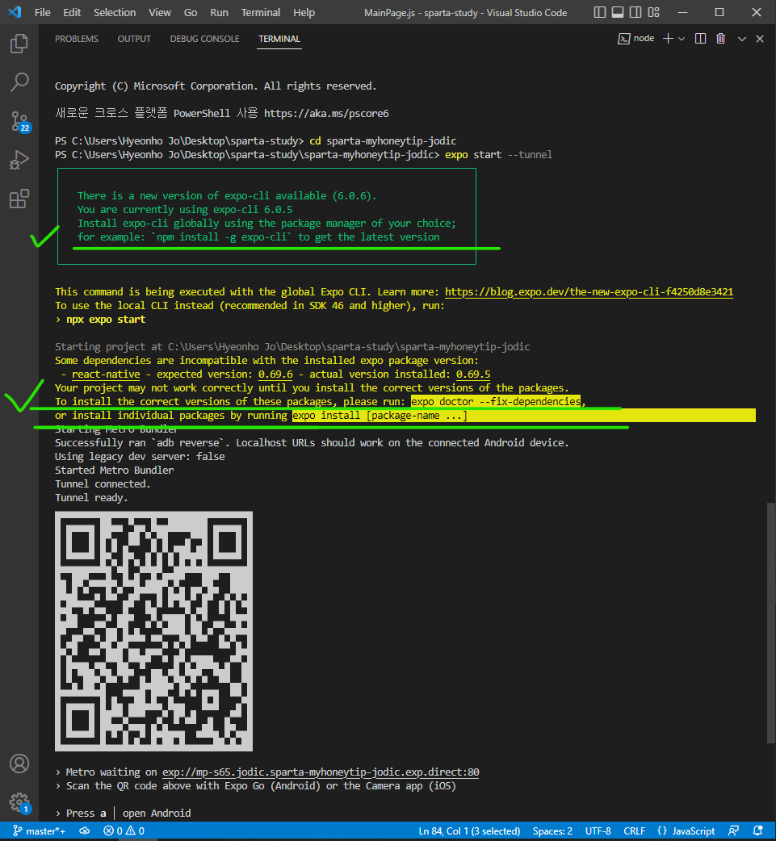The width and height of the screenshot is (776, 841).
Task: Click the VS Code logo icon
Action: 15,12
